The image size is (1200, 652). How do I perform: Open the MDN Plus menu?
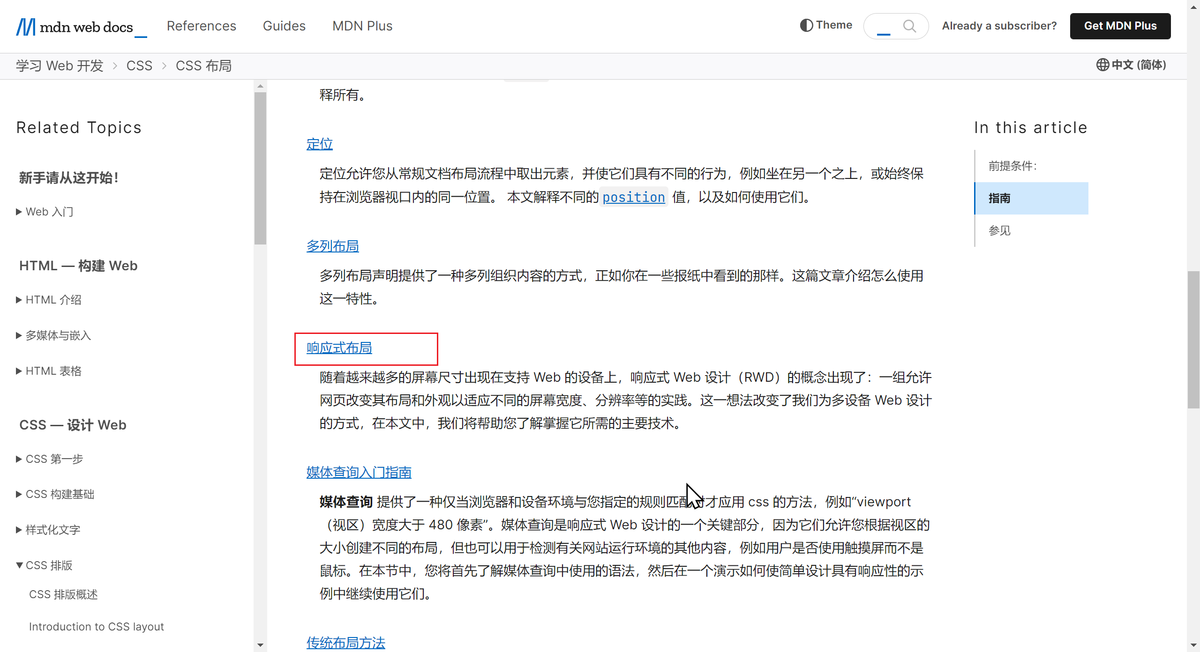click(362, 26)
